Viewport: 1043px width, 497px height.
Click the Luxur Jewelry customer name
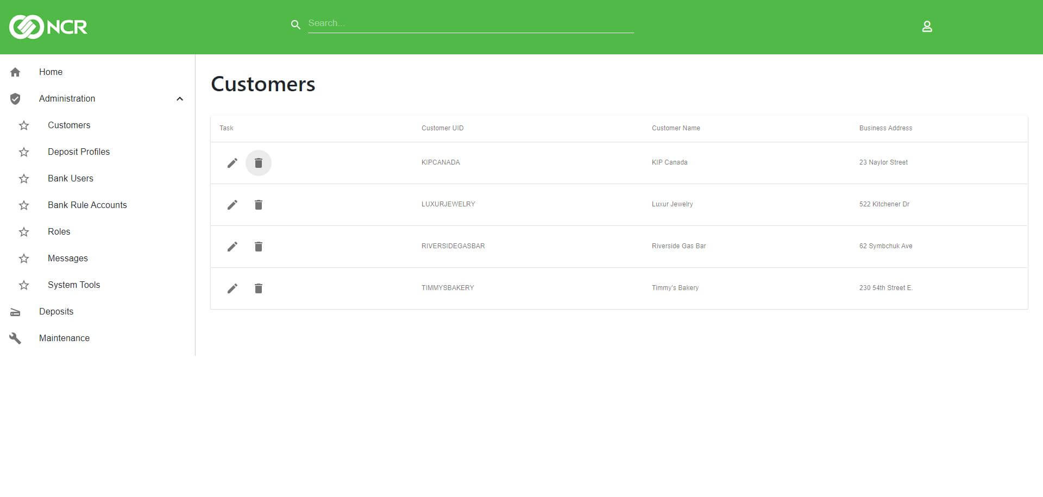673,204
